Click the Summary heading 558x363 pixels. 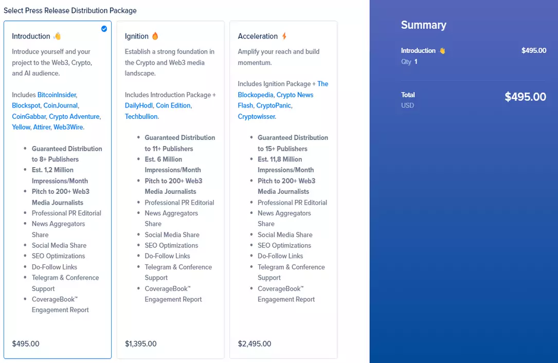click(x=423, y=25)
